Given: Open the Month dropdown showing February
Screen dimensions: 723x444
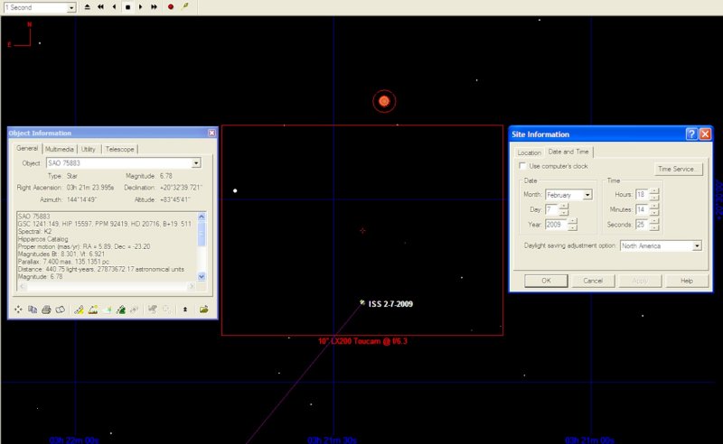Looking at the screenshot, I should (x=587, y=195).
